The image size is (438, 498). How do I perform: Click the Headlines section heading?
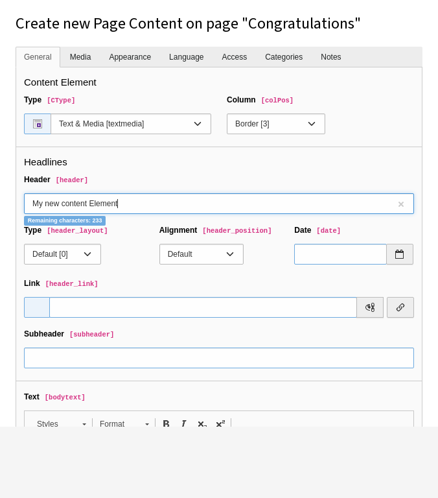tap(46, 162)
